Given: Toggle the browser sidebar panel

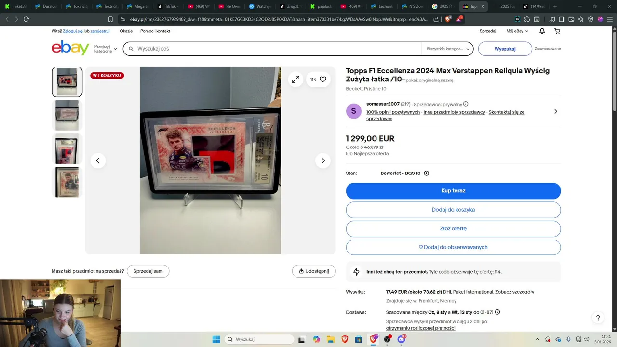Looking at the screenshot, I should pos(562,19).
